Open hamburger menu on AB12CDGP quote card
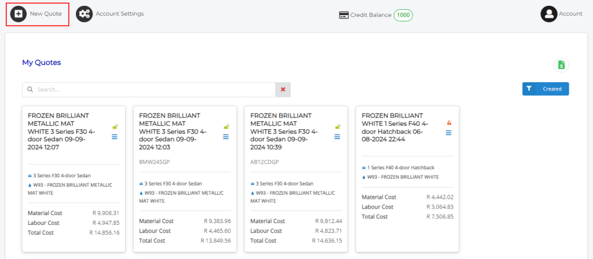593x259 pixels. [x=337, y=137]
